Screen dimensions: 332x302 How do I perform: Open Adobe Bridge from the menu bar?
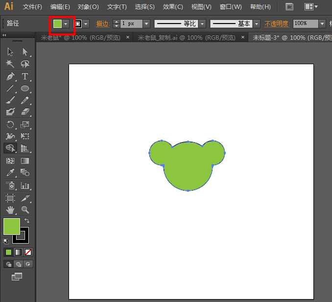[x=289, y=7]
